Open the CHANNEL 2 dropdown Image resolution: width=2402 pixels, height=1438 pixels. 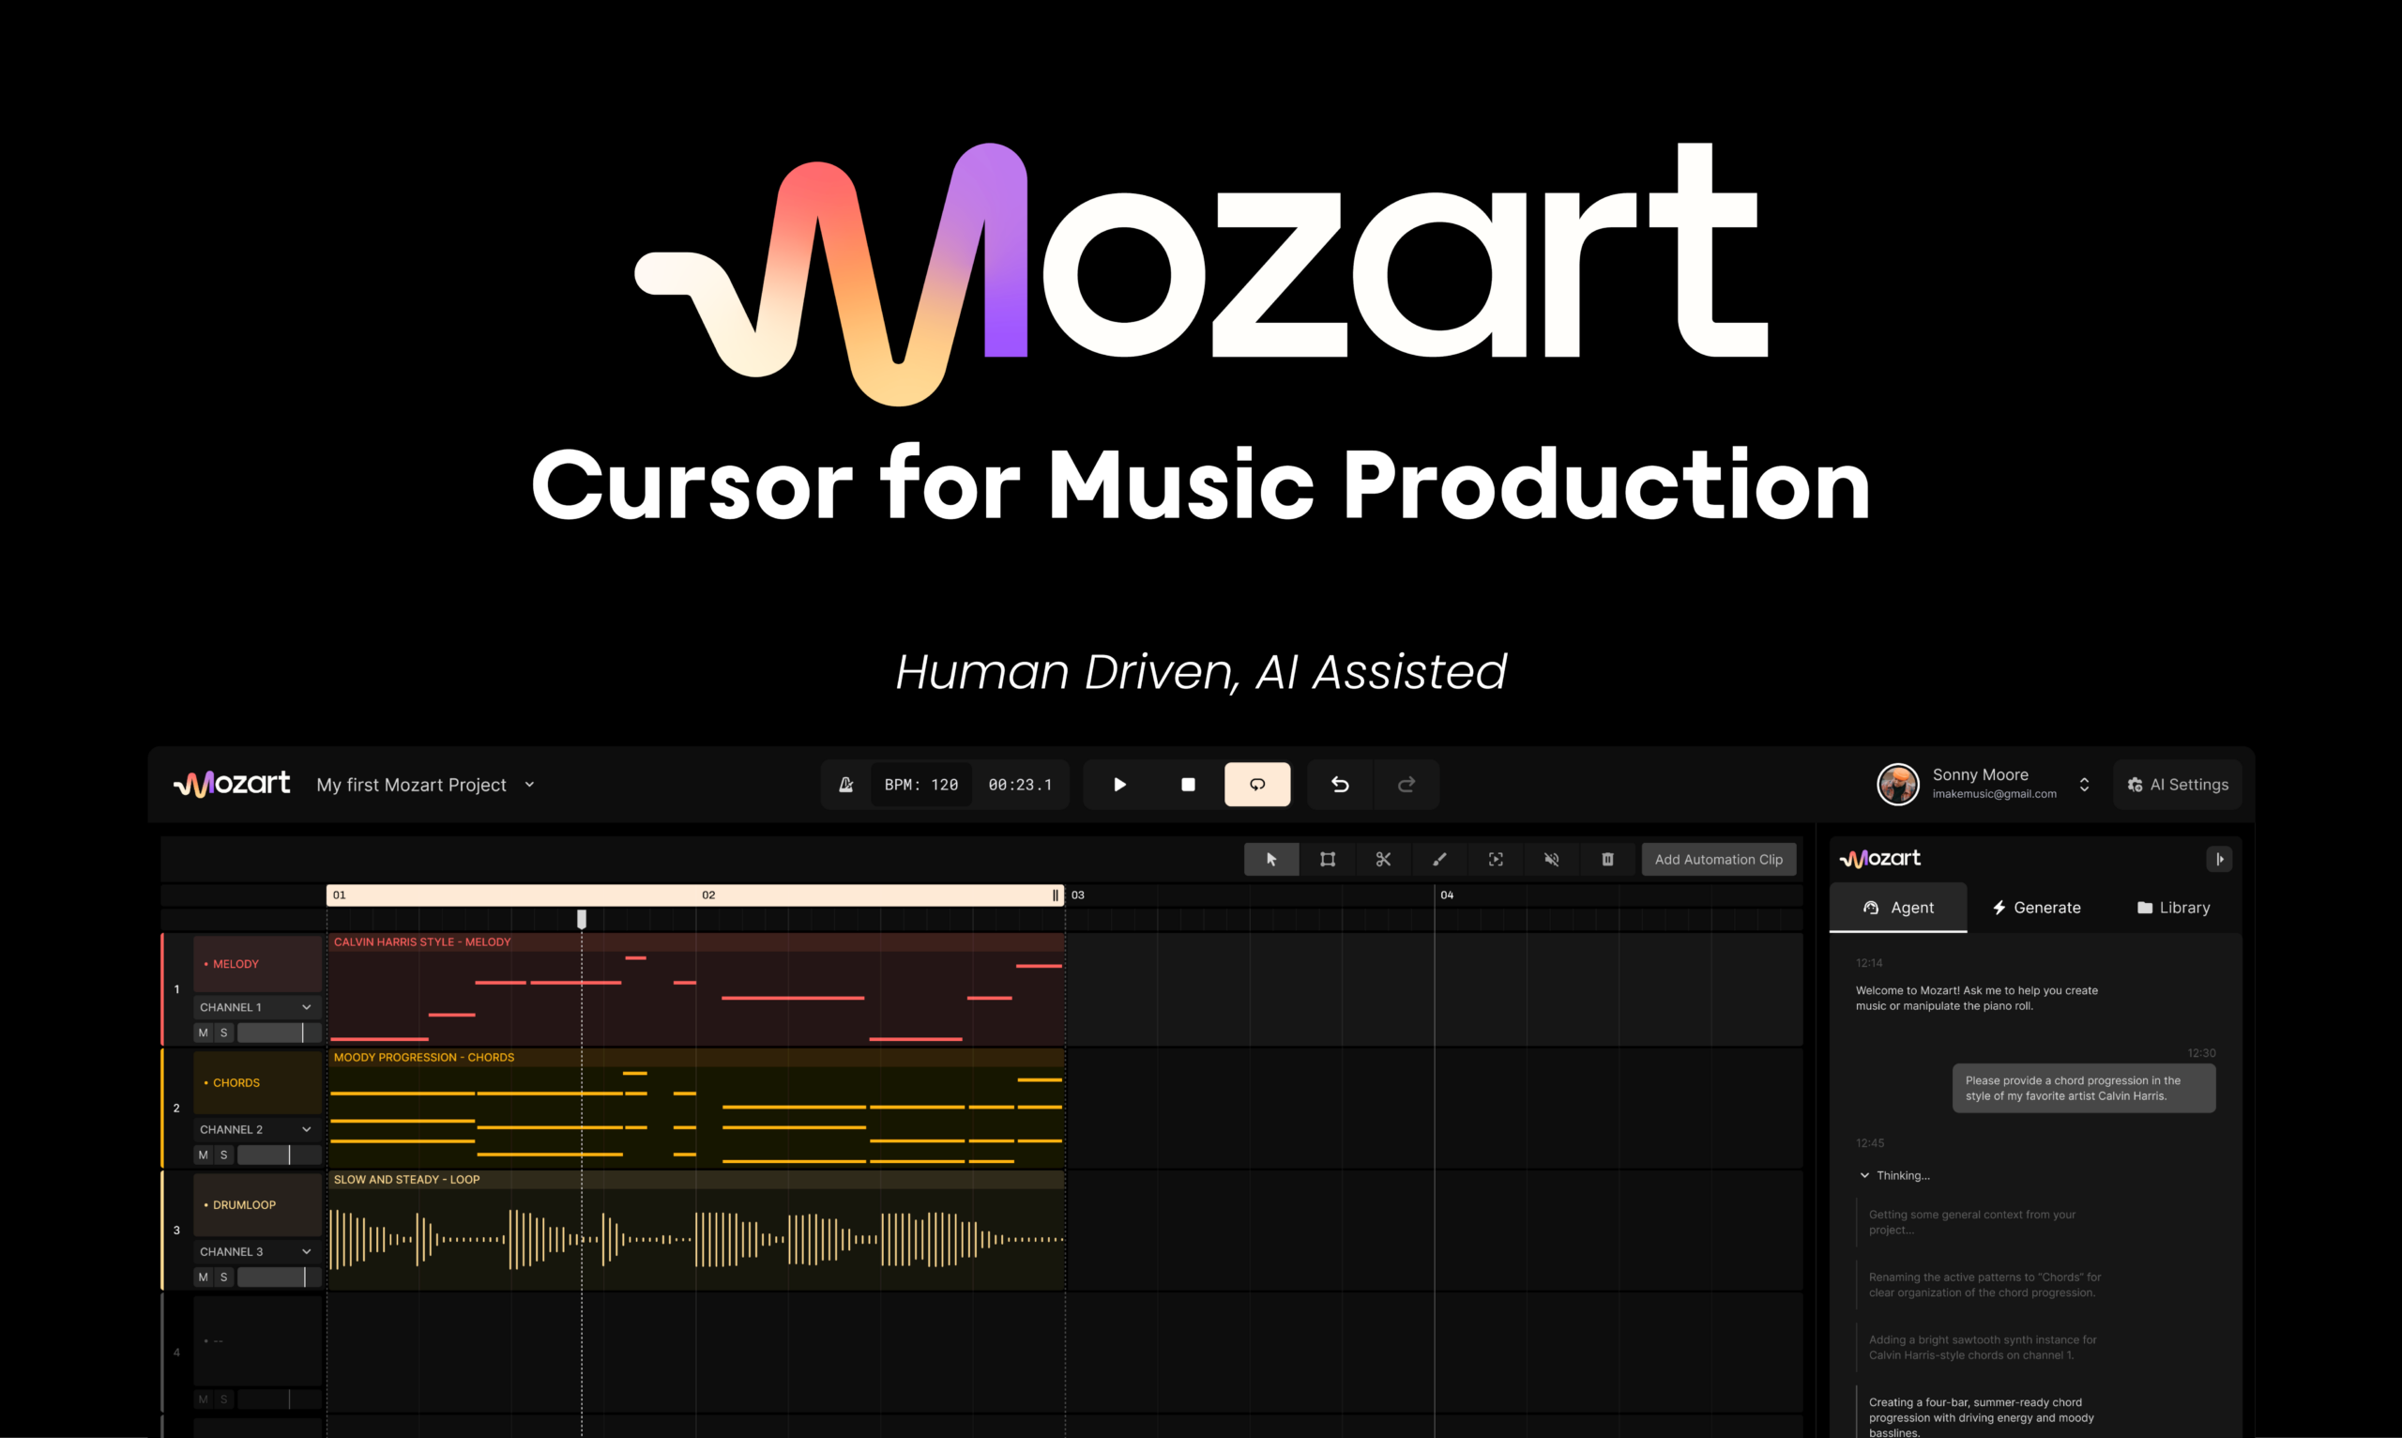[257, 1130]
